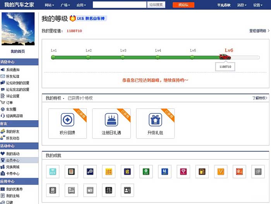Expand the 广场 dropdown in top bar

tap(65, 5)
